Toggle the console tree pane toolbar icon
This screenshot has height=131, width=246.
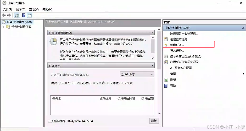pyautogui.click(x=17, y=15)
